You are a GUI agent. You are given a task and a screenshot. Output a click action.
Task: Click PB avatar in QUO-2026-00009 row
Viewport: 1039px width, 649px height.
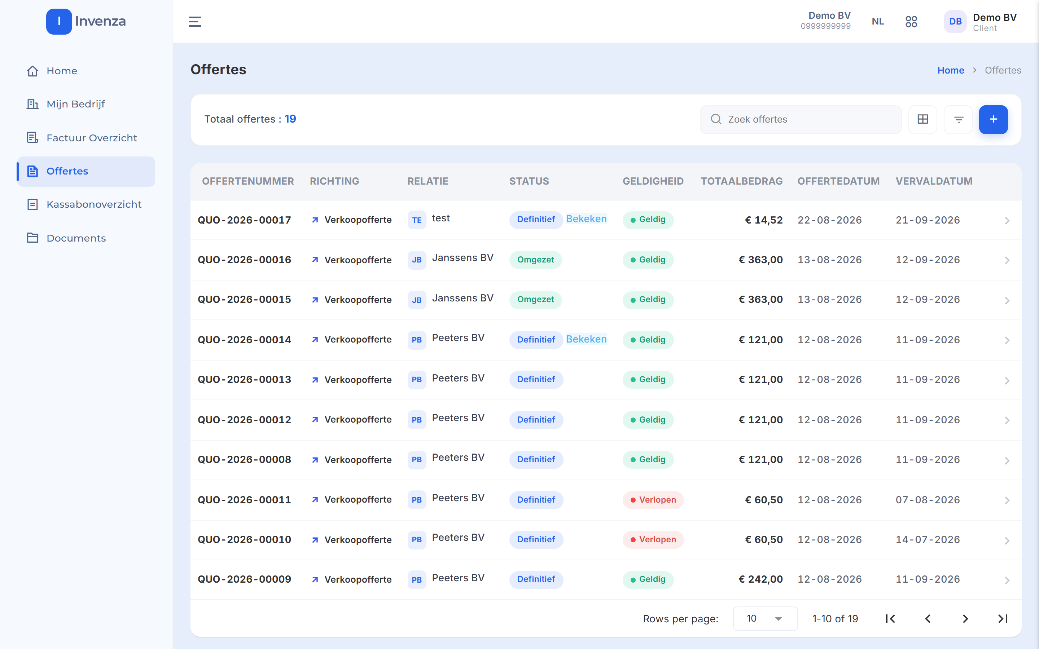tap(416, 579)
